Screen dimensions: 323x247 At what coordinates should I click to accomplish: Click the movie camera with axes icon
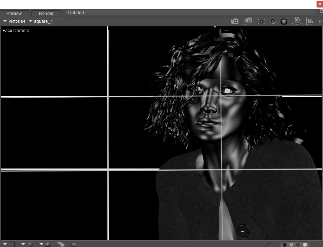click(309, 21)
